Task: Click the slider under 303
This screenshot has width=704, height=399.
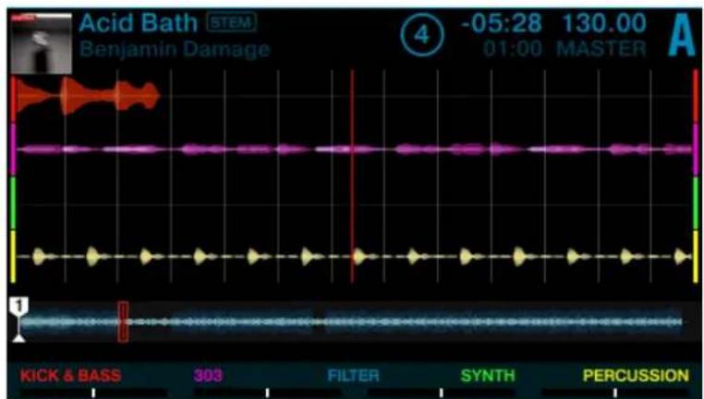Action: [x=267, y=393]
